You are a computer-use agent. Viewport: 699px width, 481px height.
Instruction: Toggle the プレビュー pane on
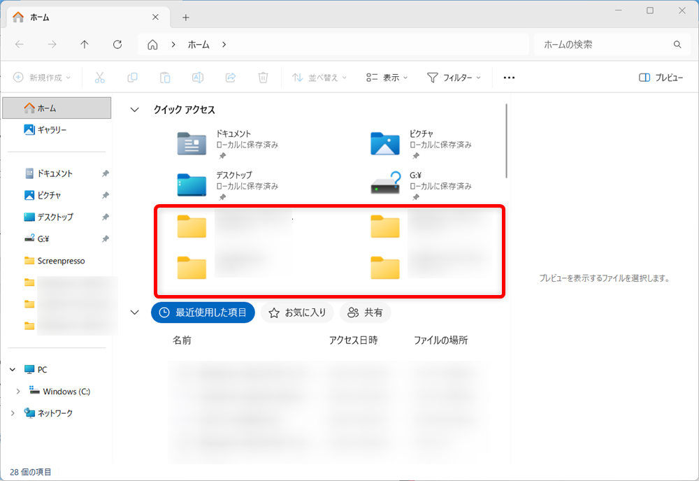click(661, 78)
